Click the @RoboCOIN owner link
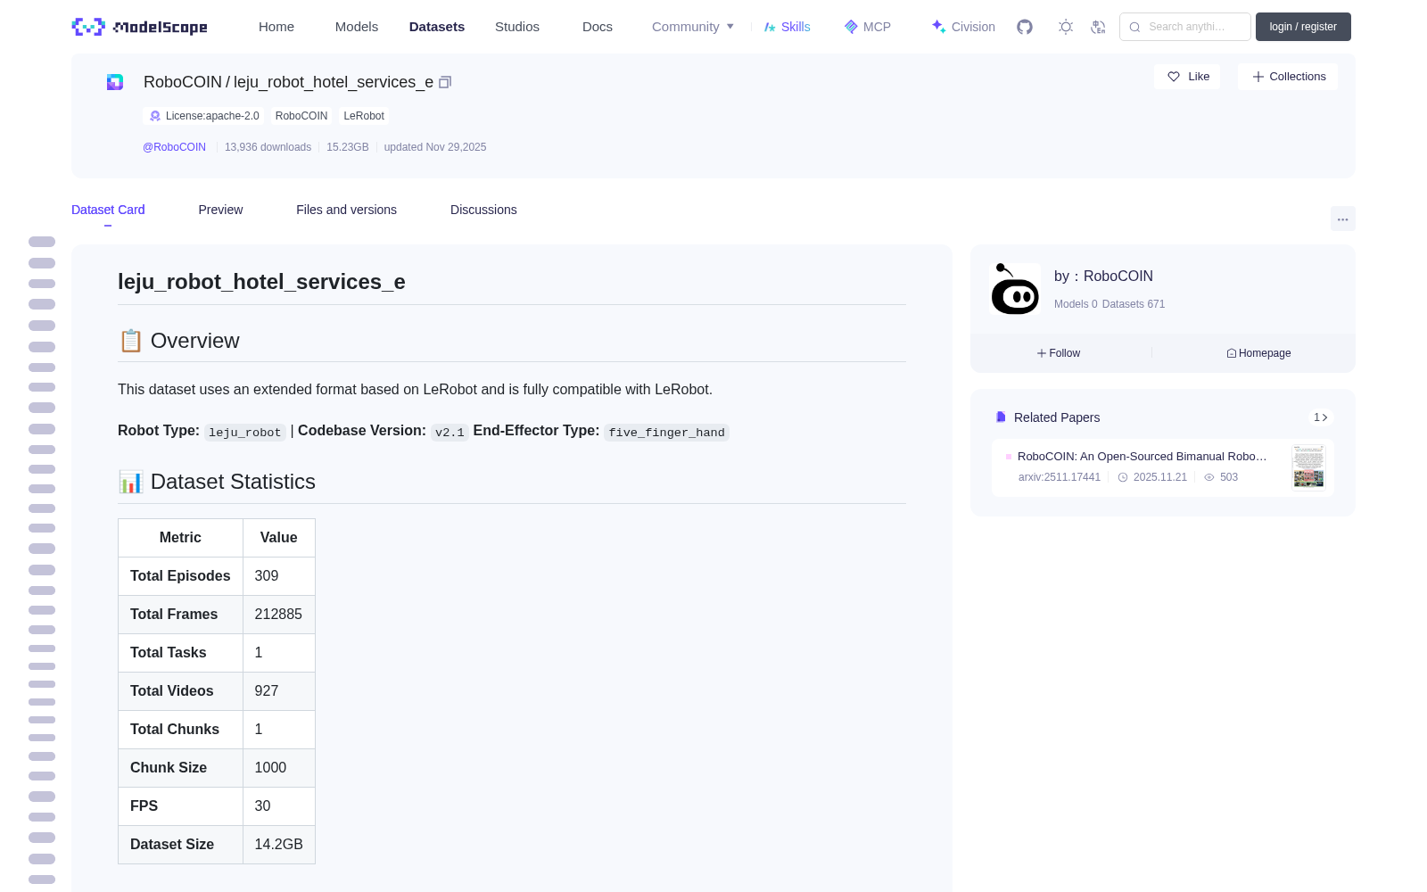 click(174, 147)
